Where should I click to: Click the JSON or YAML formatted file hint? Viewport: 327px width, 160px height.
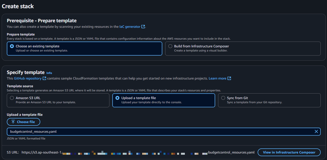pyautogui.click(x=26, y=138)
